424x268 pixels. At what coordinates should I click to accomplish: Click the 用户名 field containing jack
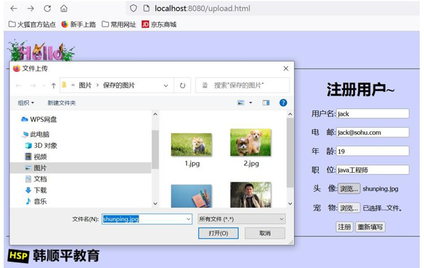373,114
